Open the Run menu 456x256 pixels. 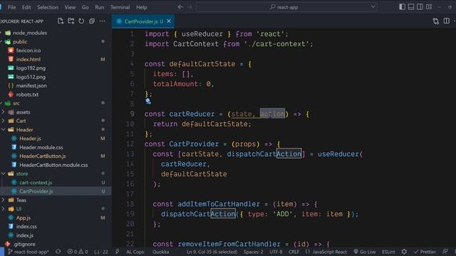100,7
